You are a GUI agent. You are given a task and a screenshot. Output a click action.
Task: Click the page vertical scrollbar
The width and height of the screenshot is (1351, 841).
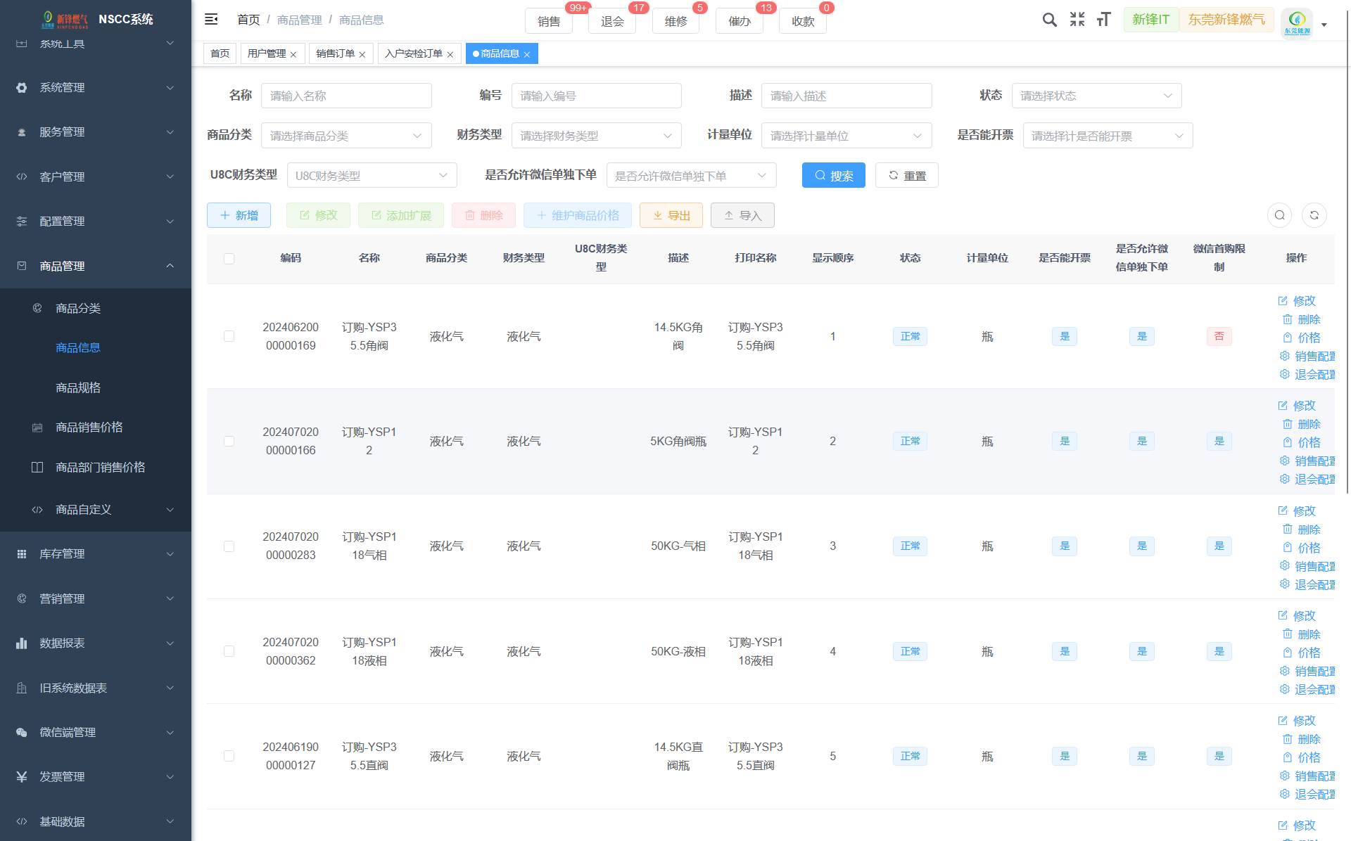point(1347,251)
